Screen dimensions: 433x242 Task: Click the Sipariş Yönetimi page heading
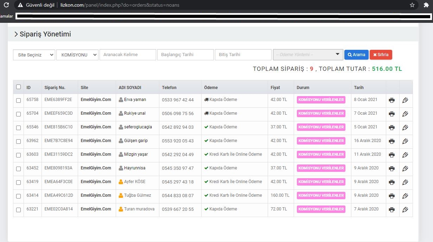click(x=45, y=34)
